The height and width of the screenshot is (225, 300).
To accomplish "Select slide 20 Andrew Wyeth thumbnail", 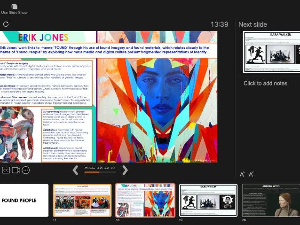I will click(271, 201).
